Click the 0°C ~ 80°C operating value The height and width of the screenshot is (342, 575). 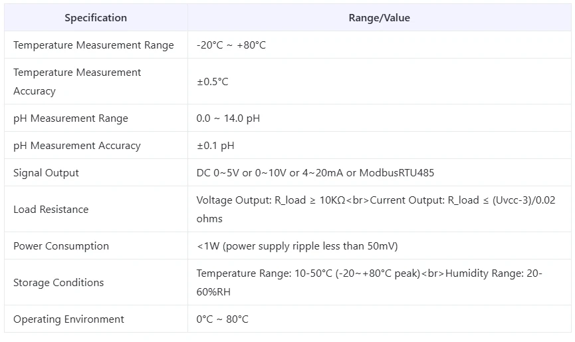223,319
